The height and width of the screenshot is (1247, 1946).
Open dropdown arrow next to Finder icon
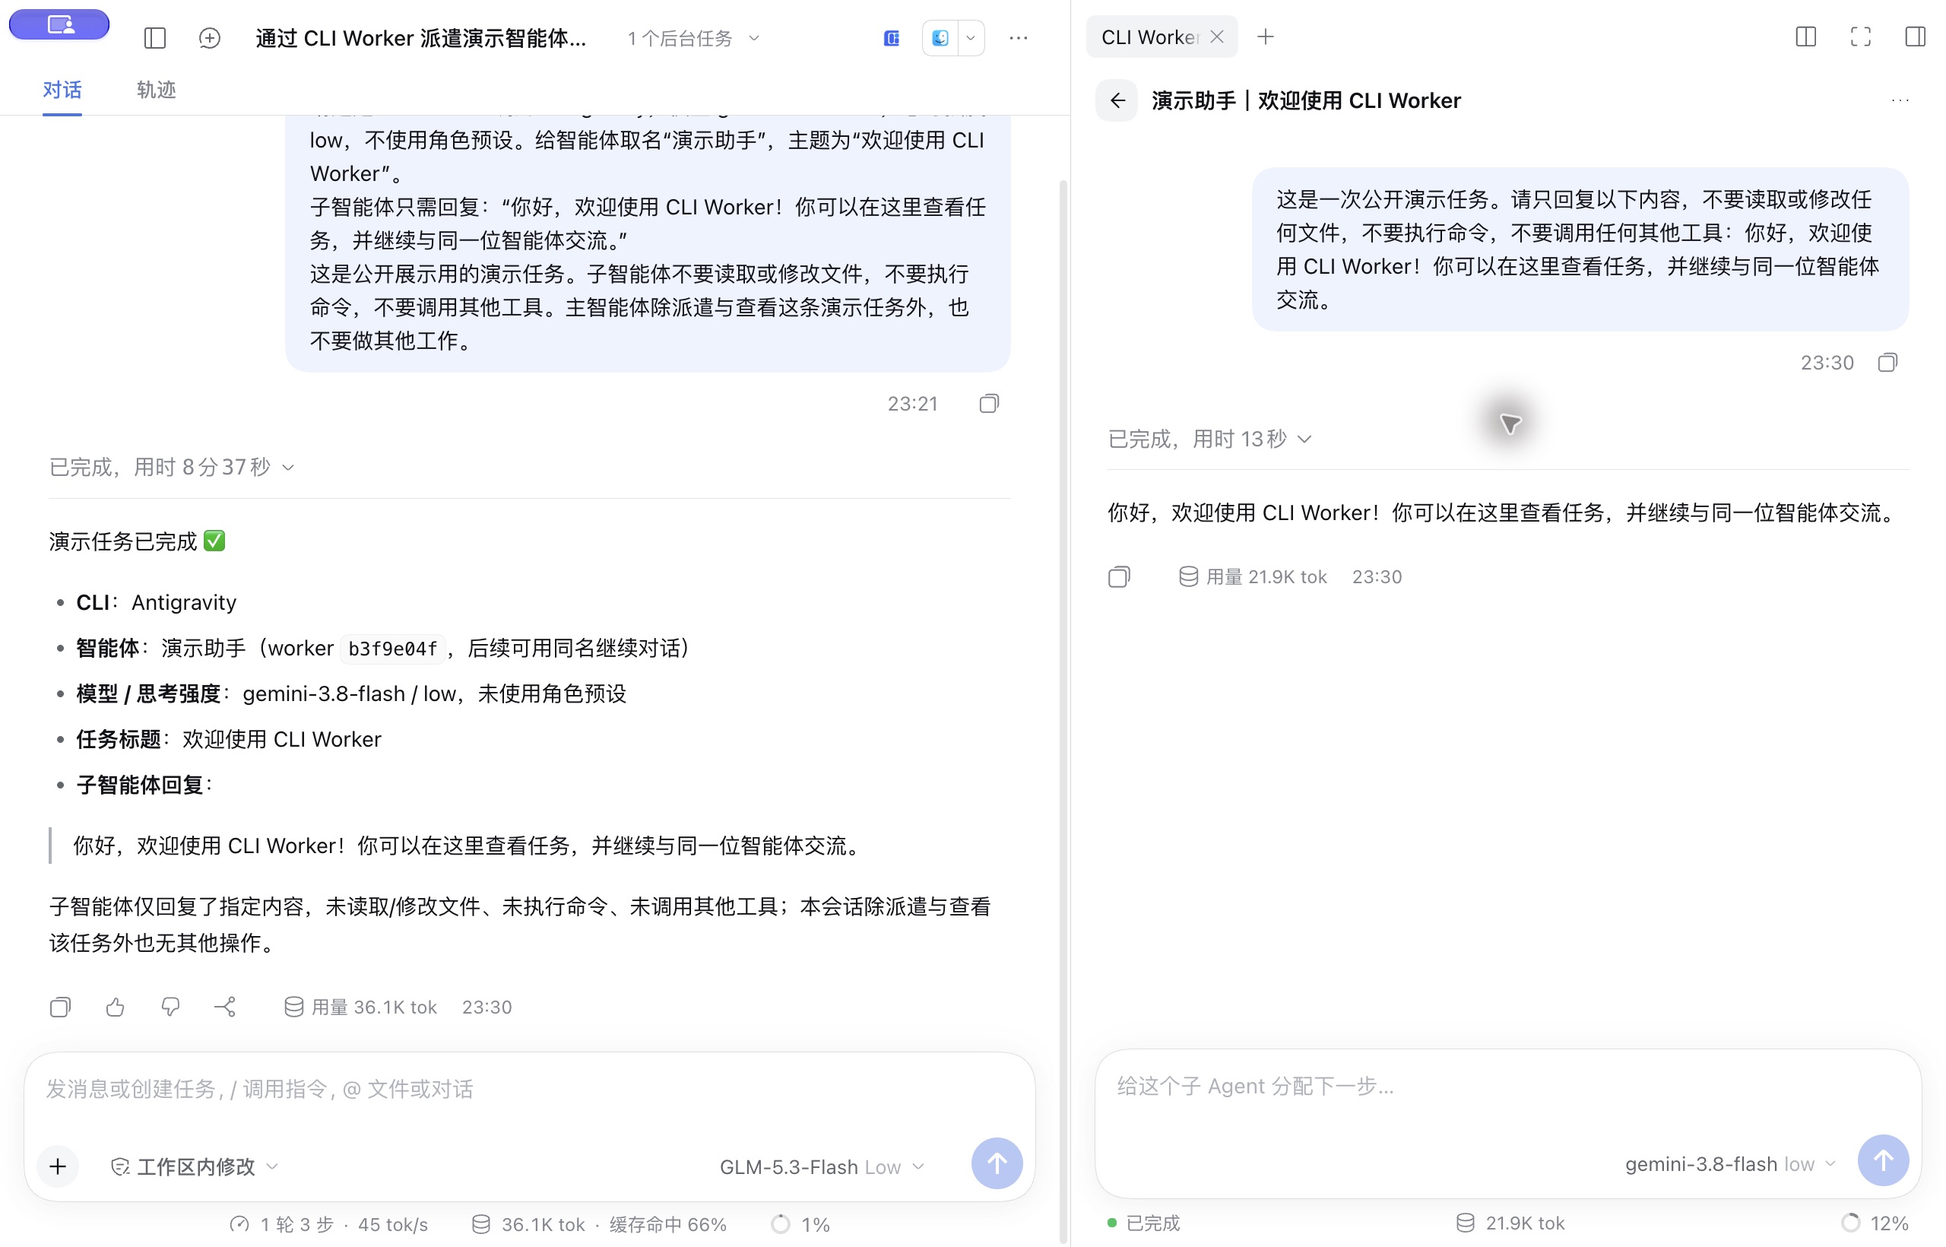click(x=971, y=38)
